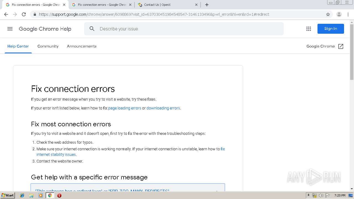Screen dimensions: 354x199
Task: Open the Windows Start menu
Action: tap(8, 195)
